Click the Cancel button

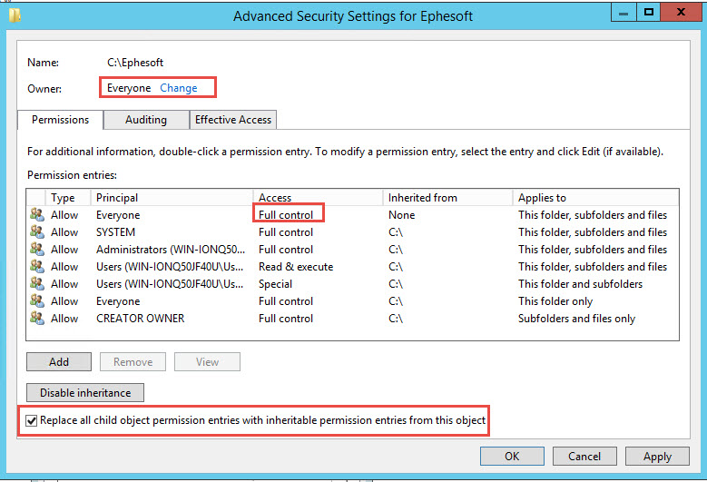pyautogui.click(x=584, y=457)
